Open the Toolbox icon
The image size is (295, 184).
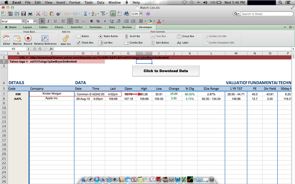tap(120, 14)
